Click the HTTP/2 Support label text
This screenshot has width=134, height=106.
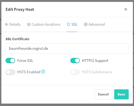point(95,61)
